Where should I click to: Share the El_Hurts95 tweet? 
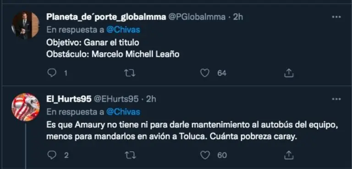click(289, 155)
